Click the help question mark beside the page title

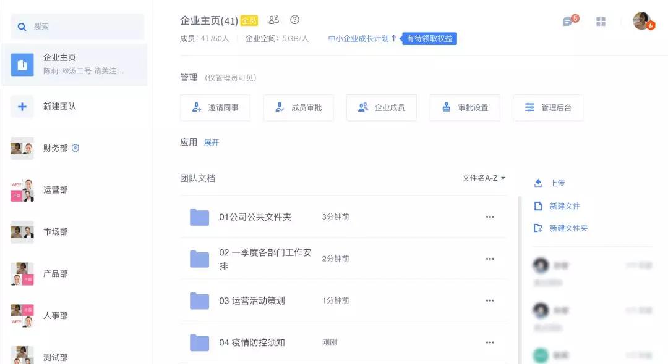(x=294, y=20)
